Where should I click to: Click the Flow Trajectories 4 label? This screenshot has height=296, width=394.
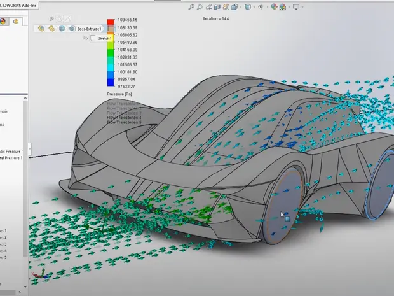pyautogui.click(x=124, y=118)
